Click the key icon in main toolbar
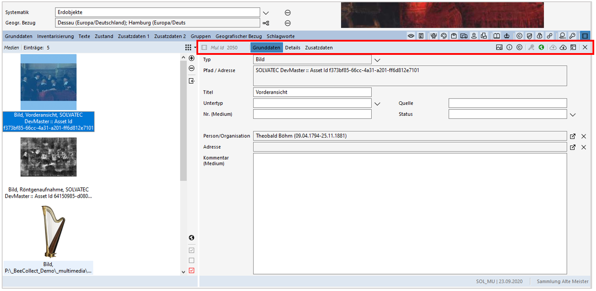Viewport: 596px width, 291px height. pos(572,36)
